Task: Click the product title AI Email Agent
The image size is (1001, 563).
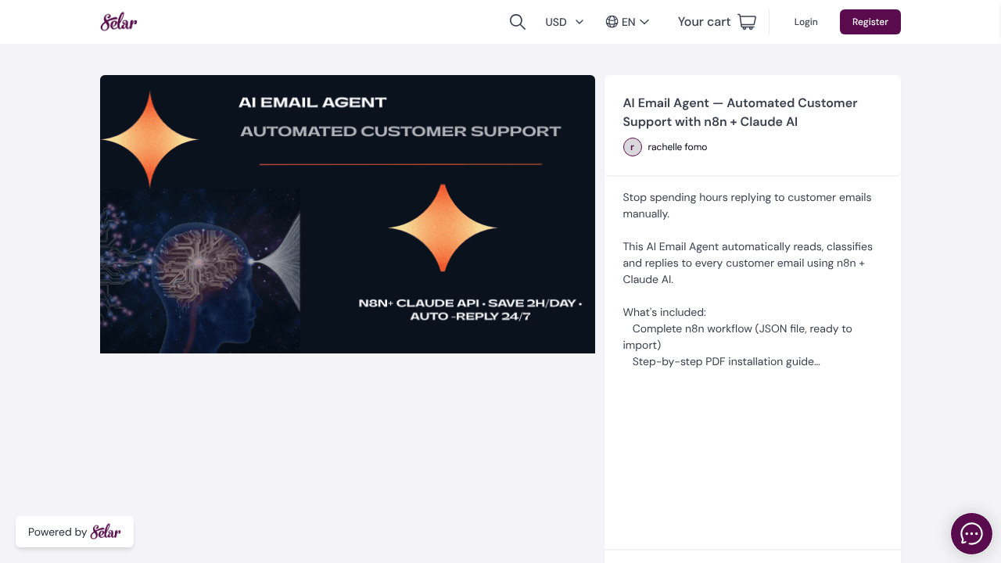Action: [740, 113]
